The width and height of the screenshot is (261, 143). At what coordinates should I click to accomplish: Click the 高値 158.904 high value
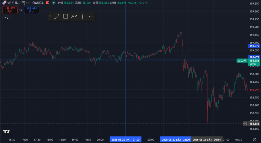pos(83,3)
